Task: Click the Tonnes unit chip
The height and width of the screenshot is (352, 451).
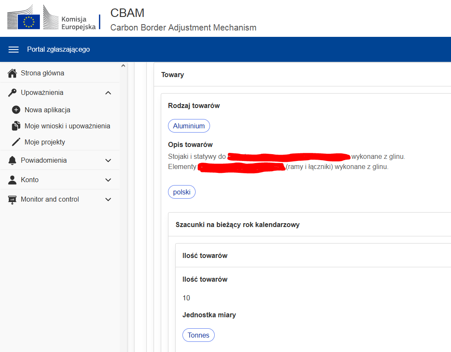Action: (199, 335)
